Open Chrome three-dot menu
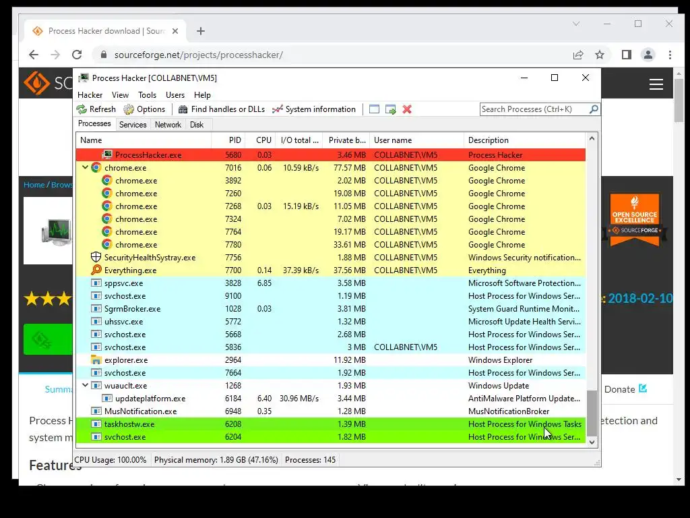 pos(670,55)
